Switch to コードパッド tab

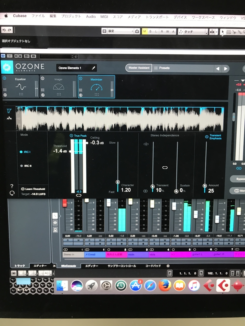pos(153,266)
